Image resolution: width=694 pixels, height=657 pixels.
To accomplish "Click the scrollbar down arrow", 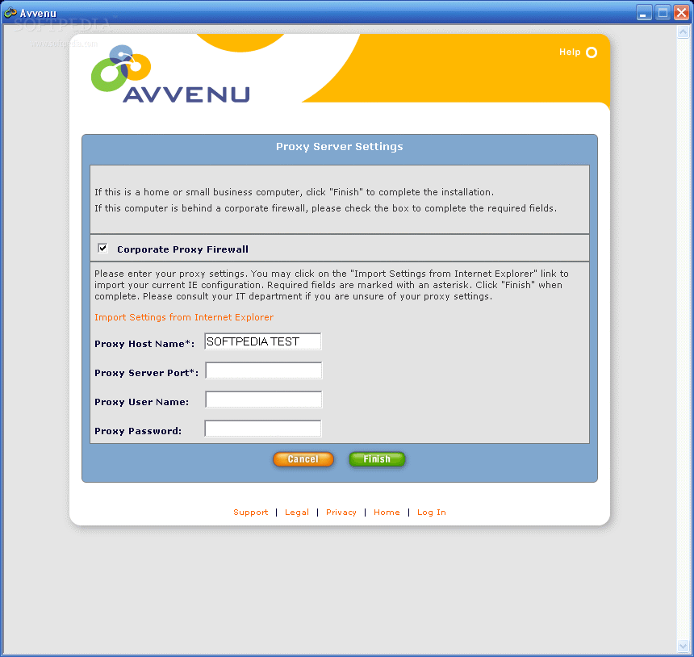I will coord(683,646).
